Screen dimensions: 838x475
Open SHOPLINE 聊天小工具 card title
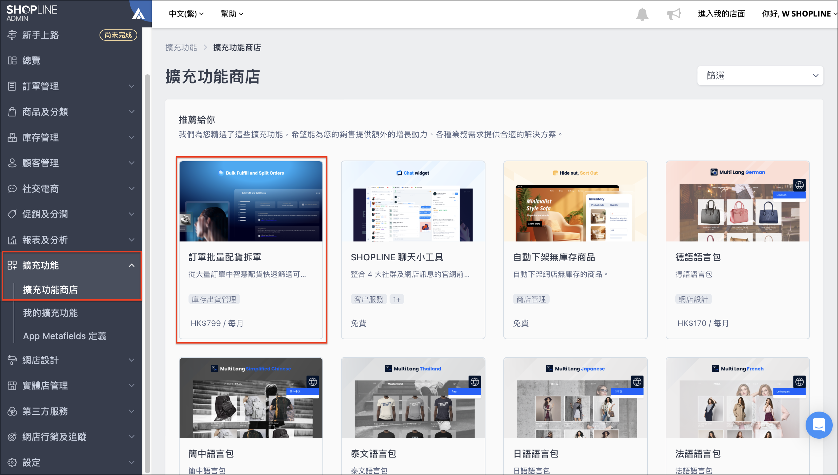pyautogui.click(x=397, y=257)
